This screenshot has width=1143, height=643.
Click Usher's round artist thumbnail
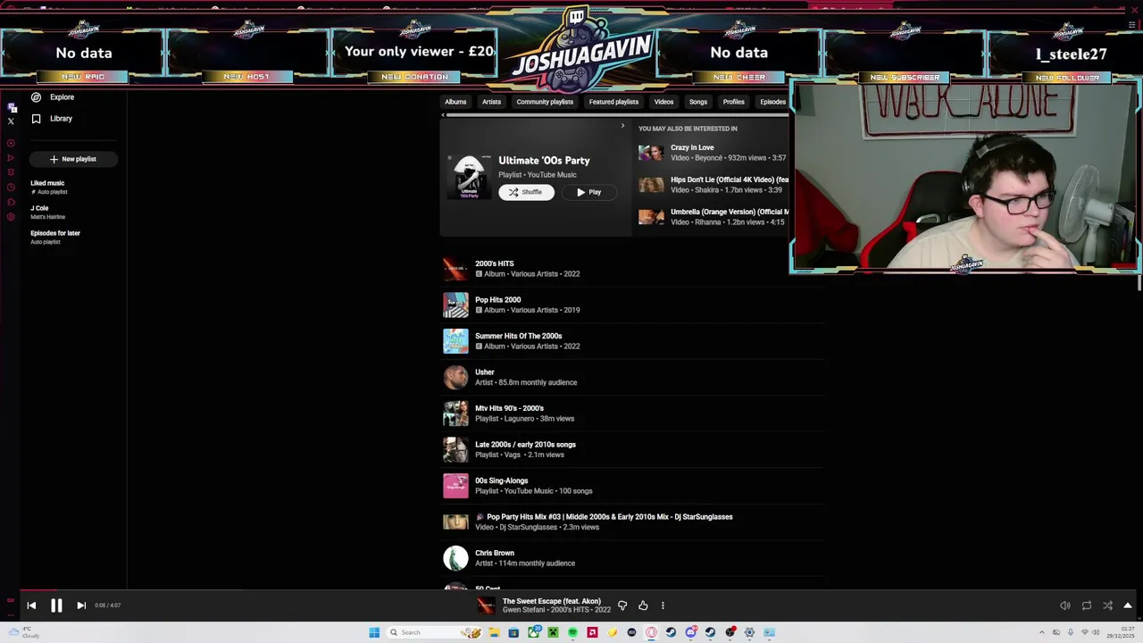click(455, 377)
